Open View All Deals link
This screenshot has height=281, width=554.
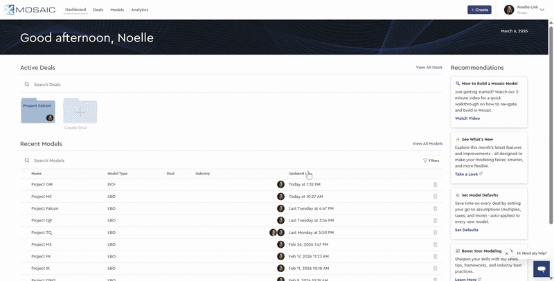click(x=429, y=68)
